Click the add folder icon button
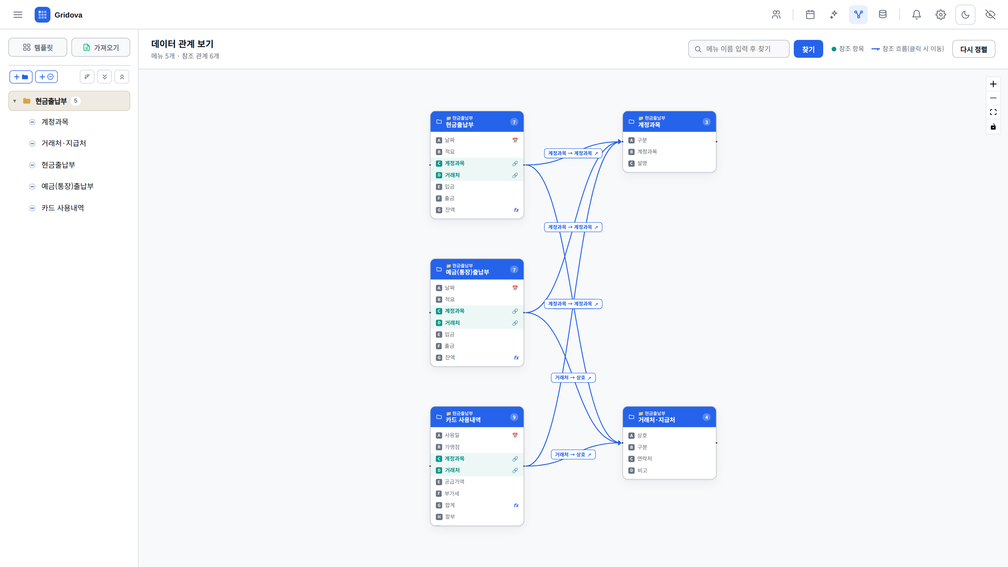 [x=21, y=77]
